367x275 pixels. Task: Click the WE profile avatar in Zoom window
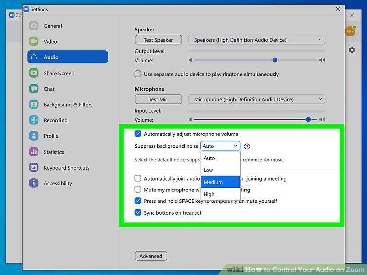tap(350, 31)
